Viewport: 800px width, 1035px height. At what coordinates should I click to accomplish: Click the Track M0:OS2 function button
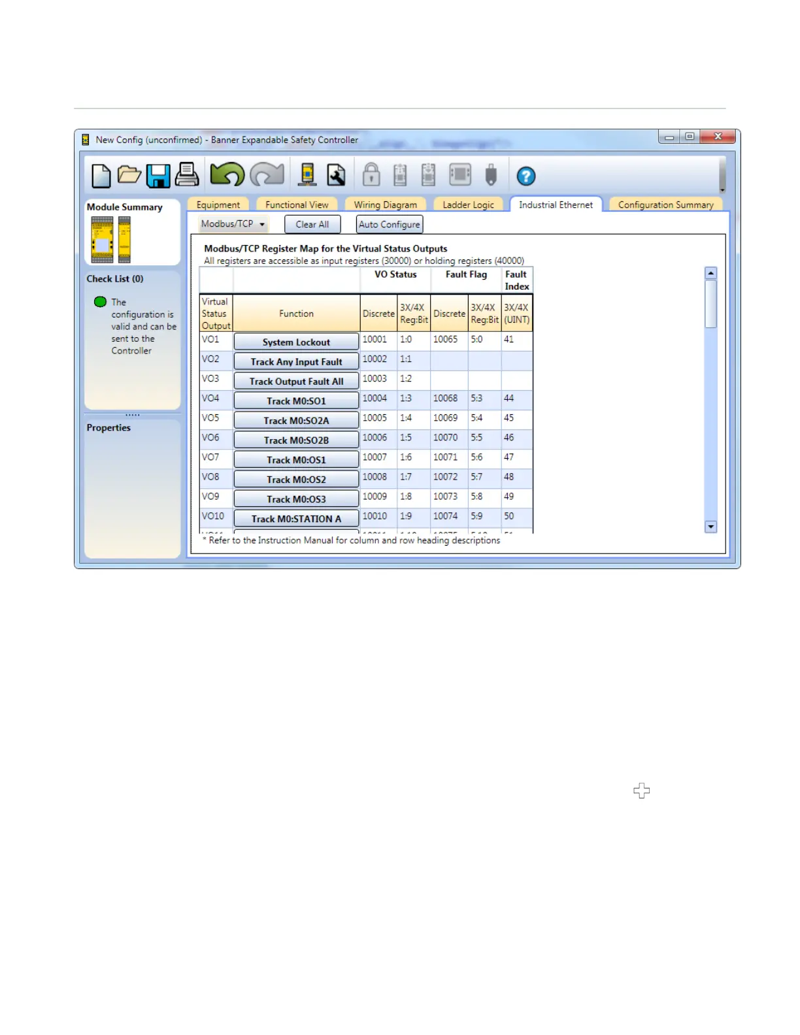(x=296, y=479)
